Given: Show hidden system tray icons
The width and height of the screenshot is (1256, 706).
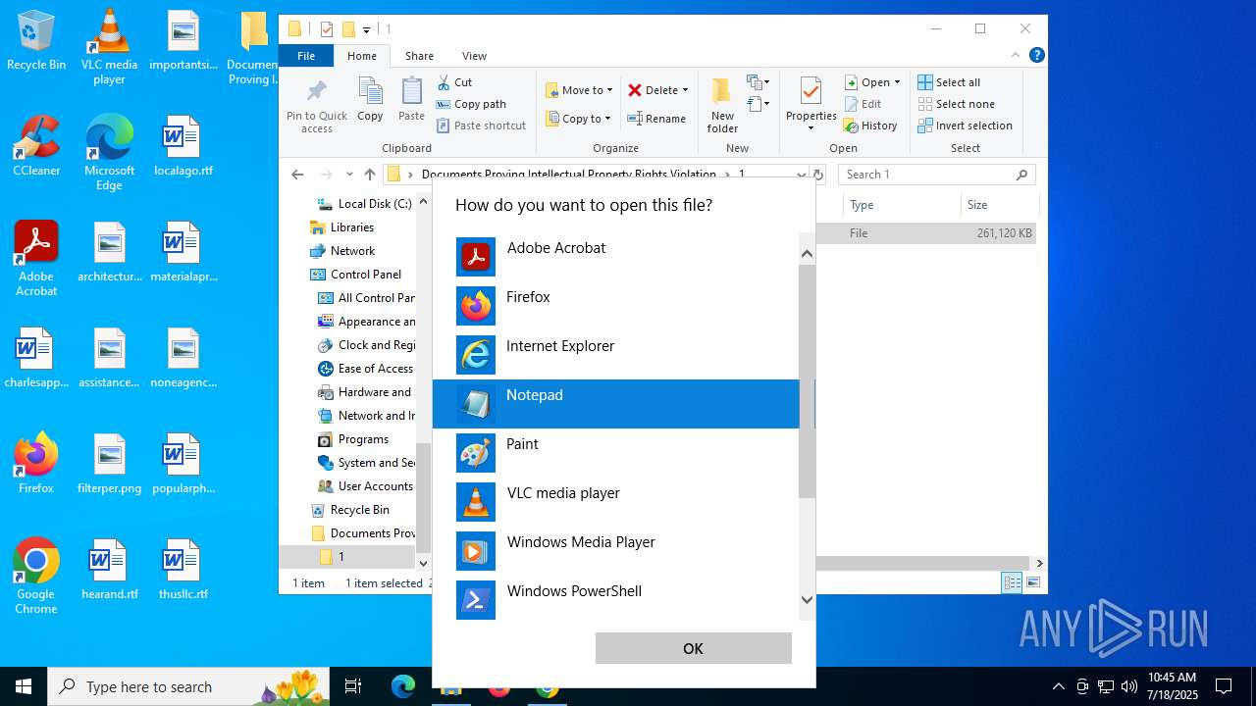Looking at the screenshot, I should click(1058, 686).
